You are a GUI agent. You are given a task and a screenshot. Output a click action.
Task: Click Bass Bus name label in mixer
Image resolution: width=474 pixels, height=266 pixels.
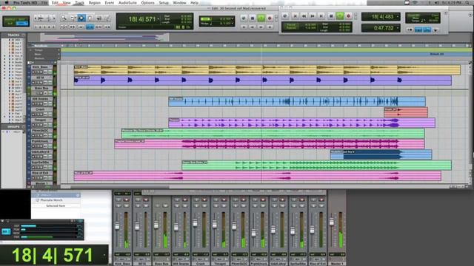(161, 264)
